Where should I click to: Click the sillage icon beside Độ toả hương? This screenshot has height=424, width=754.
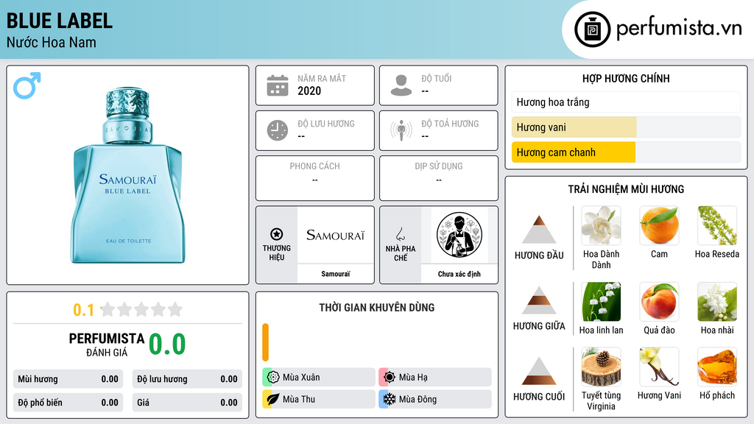point(401,130)
